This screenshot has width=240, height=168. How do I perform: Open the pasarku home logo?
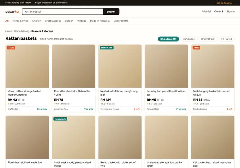12,12
